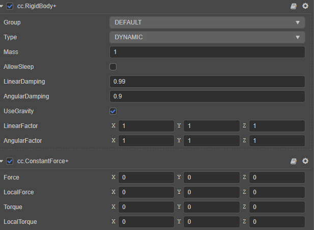The image size is (314, 230).
Task: Disable the cc.RigidBody component checkbox
Action: coord(10,6)
